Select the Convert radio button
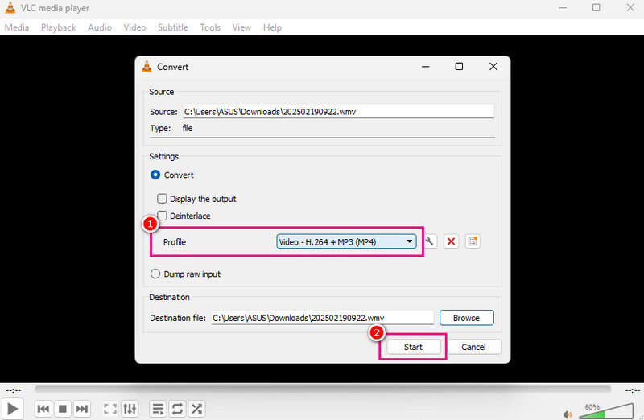The height and width of the screenshot is (420, 644). click(x=155, y=175)
